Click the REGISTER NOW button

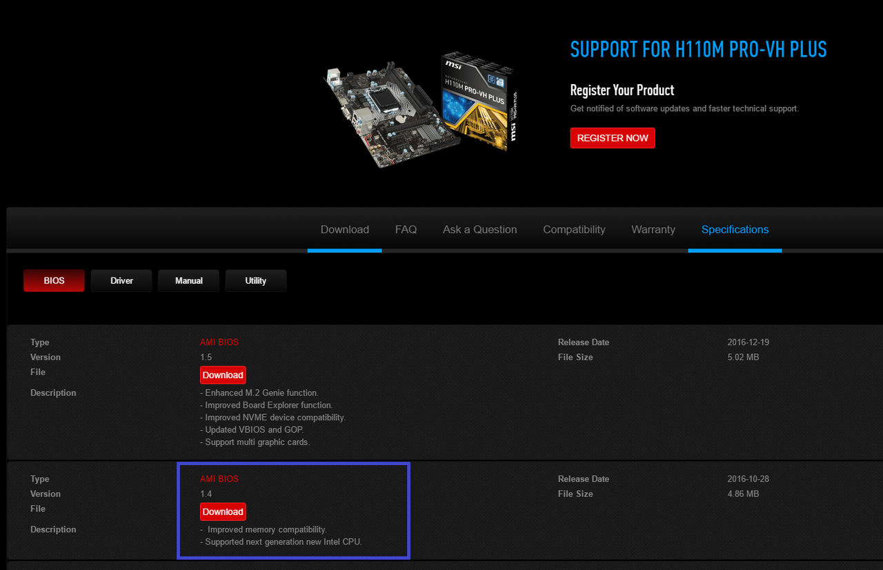pos(613,138)
